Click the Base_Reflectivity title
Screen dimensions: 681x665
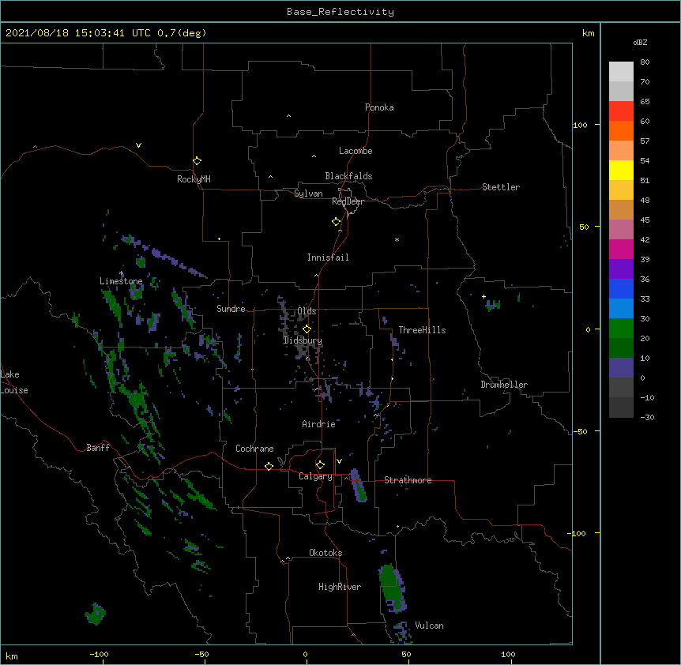pos(340,12)
